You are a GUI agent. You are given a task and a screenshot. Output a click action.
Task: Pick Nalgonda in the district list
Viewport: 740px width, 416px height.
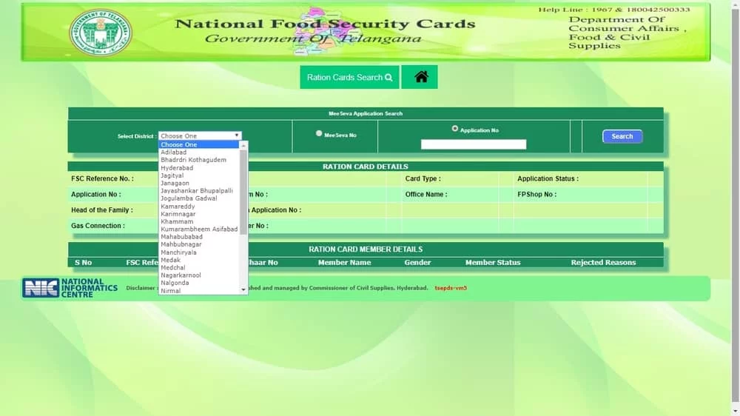[175, 283]
